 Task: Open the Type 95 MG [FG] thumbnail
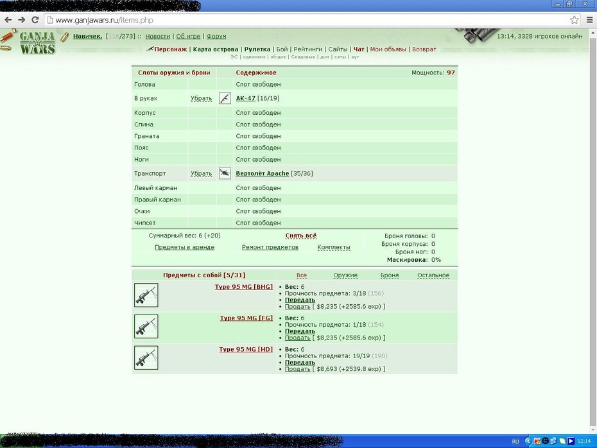[146, 326]
